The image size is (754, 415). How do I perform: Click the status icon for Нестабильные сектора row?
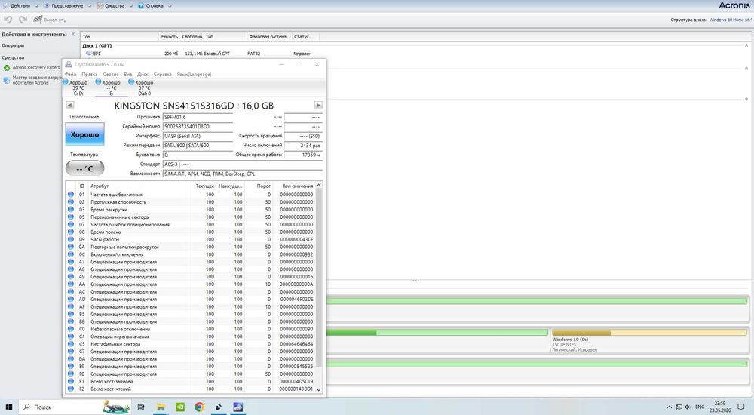71,344
